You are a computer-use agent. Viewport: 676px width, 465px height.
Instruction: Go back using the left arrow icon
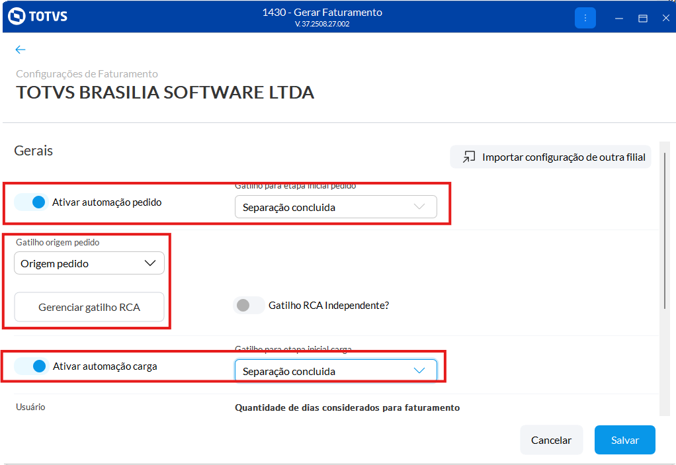click(x=21, y=50)
